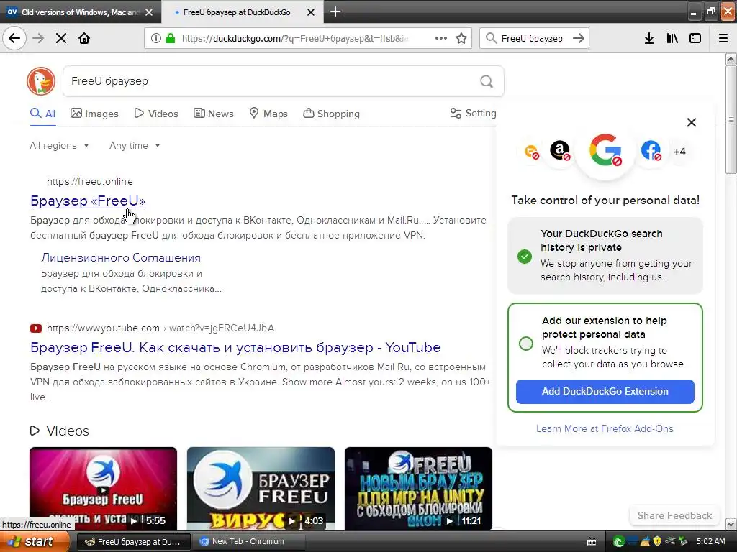
Task: Open the Windows Start button
Action: tap(35, 542)
